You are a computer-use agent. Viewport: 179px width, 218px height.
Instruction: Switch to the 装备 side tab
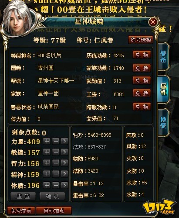[163, 56]
